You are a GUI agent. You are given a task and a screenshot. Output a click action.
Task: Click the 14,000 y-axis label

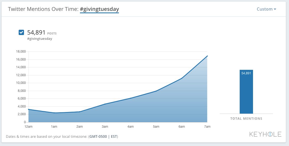click(x=21, y=67)
